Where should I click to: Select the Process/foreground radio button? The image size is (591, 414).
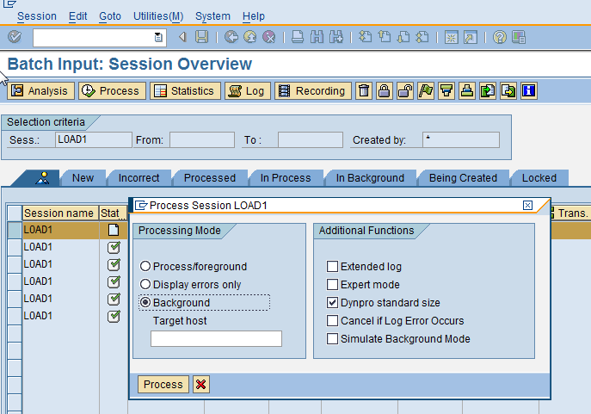tap(145, 267)
